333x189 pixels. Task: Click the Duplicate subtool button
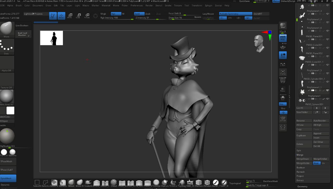tap(304, 135)
